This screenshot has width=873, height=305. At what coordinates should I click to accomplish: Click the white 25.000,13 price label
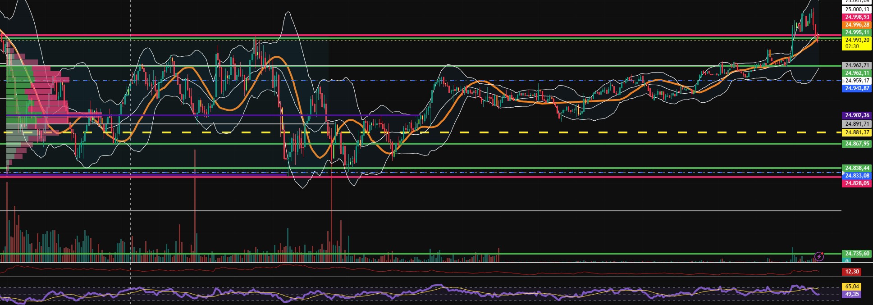click(856, 9)
